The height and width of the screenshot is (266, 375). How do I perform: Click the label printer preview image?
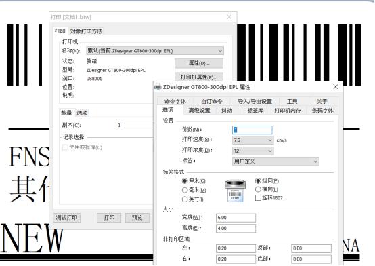pyautogui.click(x=235, y=191)
